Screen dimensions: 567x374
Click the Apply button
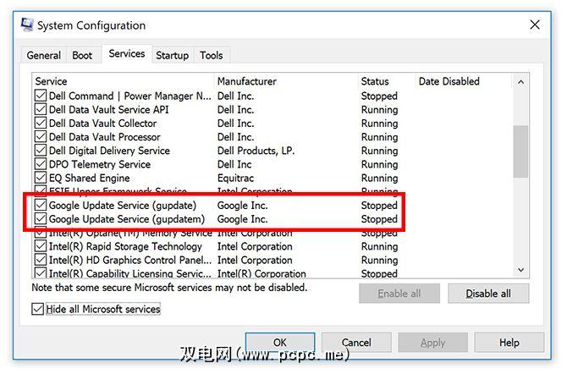[432, 342]
